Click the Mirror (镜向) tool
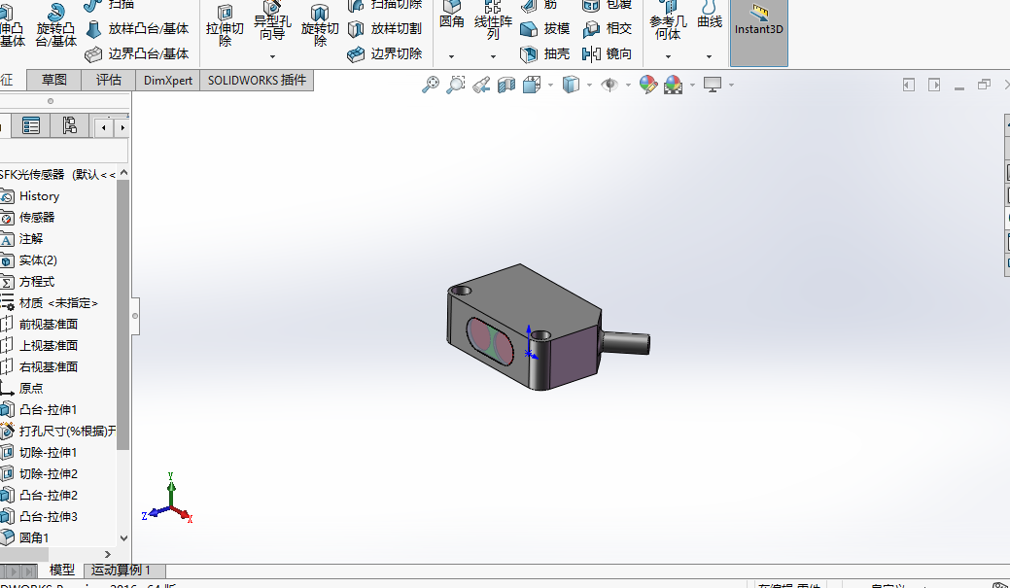Viewport: 1010px width, 588px height. click(x=608, y=53)
